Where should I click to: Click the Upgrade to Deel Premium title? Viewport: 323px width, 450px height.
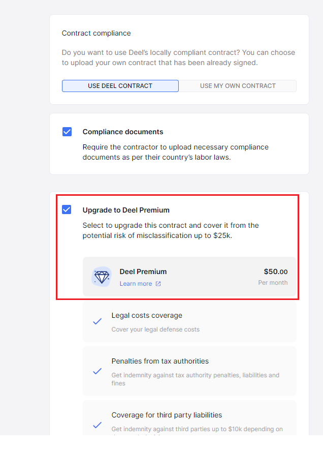[x=127, y=209]
